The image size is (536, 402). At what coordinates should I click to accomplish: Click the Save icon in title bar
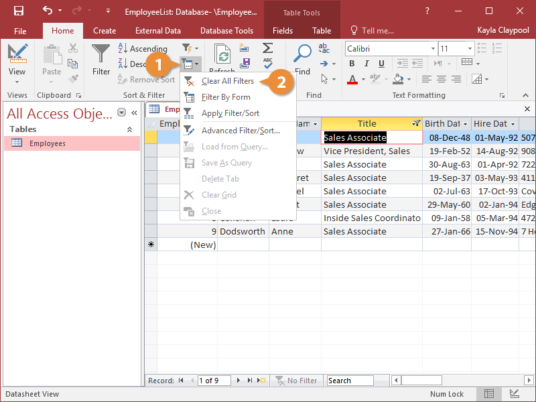[x=18, y=11]
